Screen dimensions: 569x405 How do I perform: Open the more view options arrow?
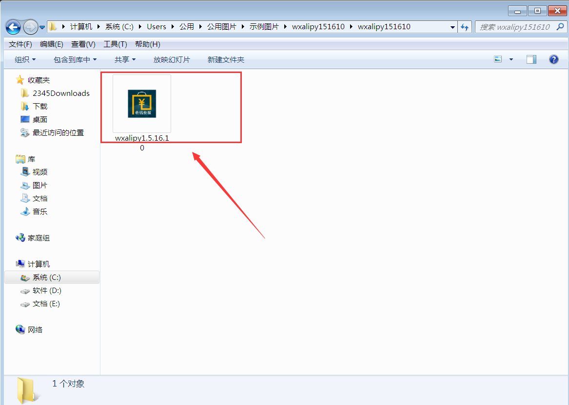[511, 59]
